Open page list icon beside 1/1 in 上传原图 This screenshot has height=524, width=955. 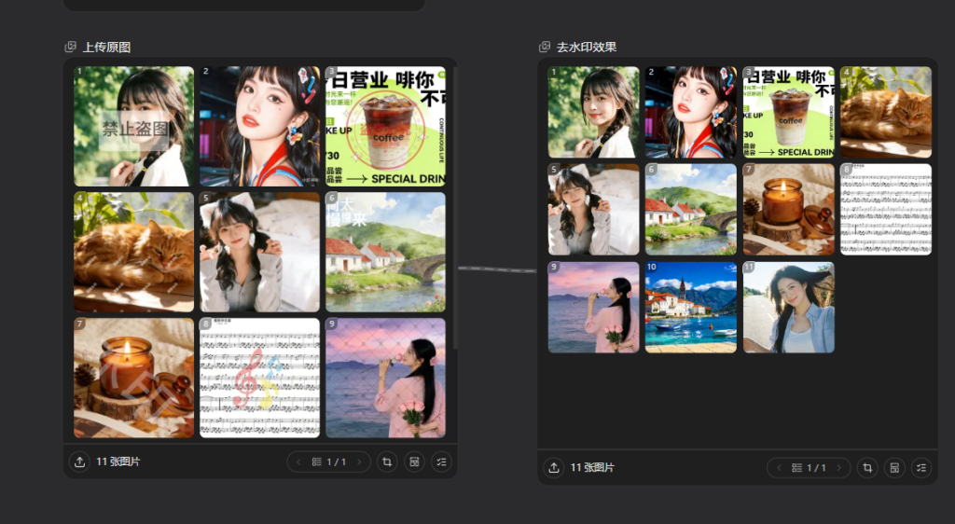(x=317, y=462)
